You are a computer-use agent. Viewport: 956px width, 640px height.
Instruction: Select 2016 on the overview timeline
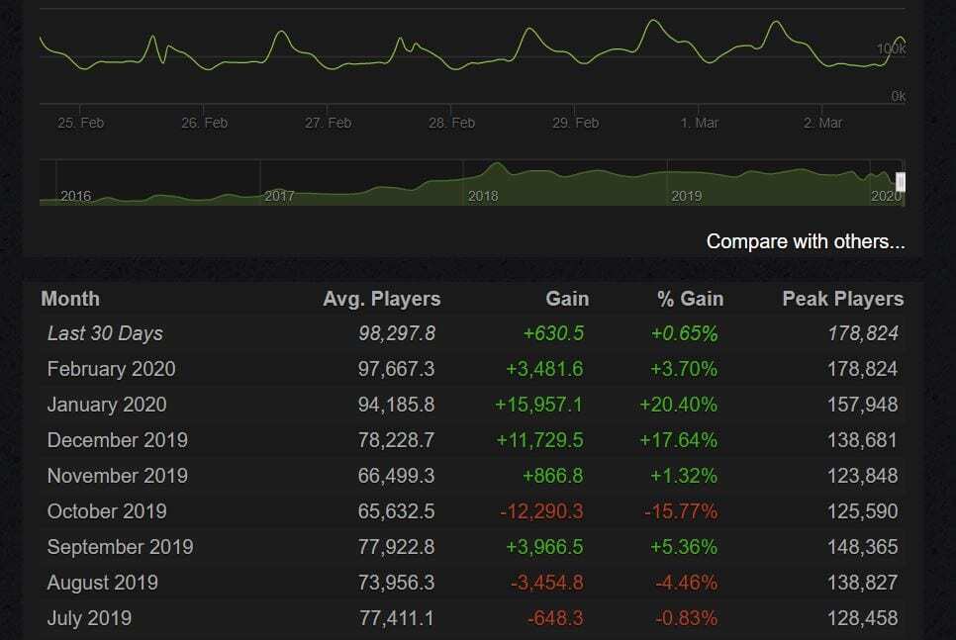tap(76, 196)
